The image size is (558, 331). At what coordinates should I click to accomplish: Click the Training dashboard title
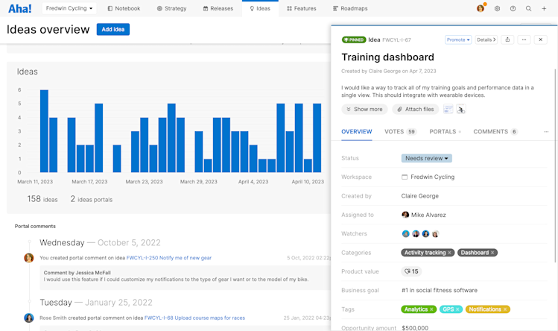pos(388,57)
